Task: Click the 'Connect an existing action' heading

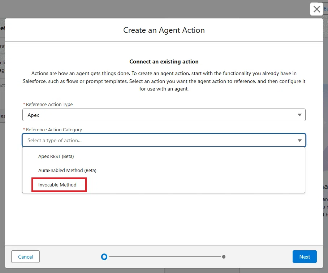Action: click(164, 62)
